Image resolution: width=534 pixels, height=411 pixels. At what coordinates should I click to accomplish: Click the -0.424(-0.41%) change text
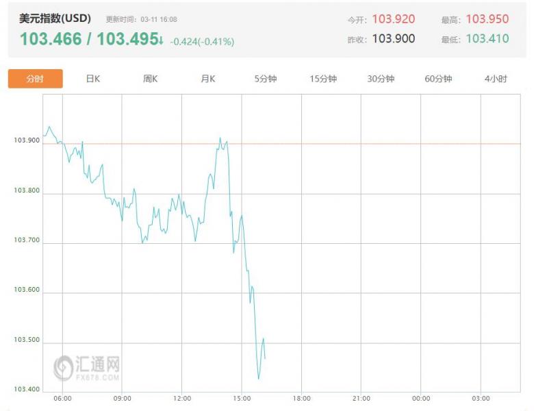pos(202,42)
